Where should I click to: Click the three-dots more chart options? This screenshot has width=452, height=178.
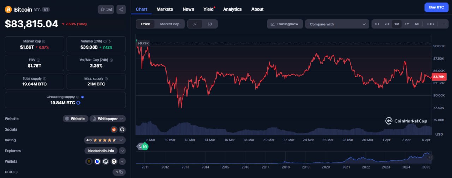tap(443, 24)
